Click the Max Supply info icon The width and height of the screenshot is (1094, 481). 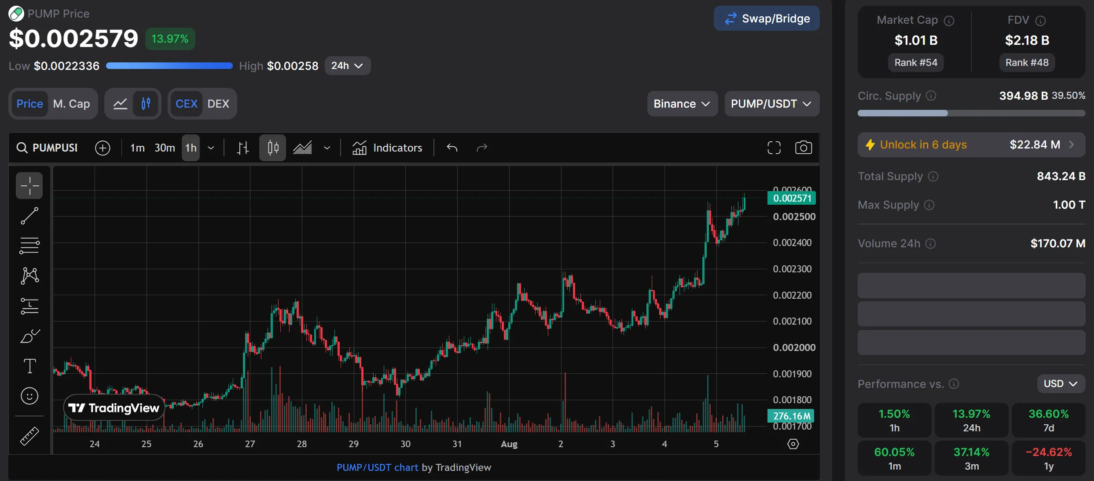coord(929,205)
